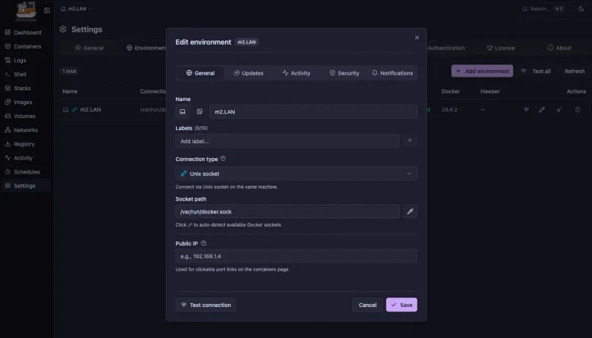Screen dimensions: 592x338
Task: Navigate to Stacks
Action: [18, 88]
